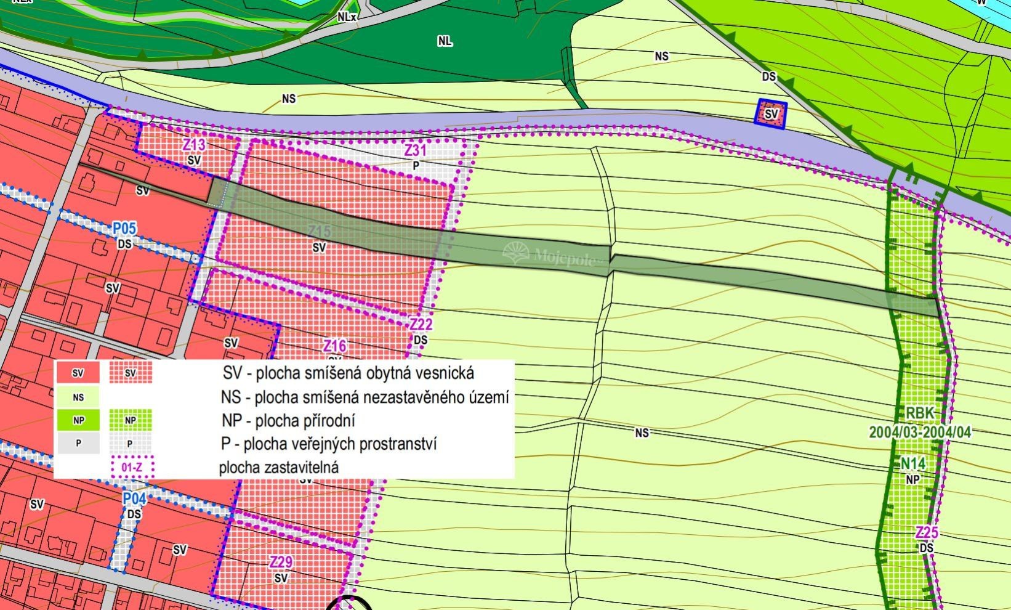Click the SV label under Z15

click(319, 248)
